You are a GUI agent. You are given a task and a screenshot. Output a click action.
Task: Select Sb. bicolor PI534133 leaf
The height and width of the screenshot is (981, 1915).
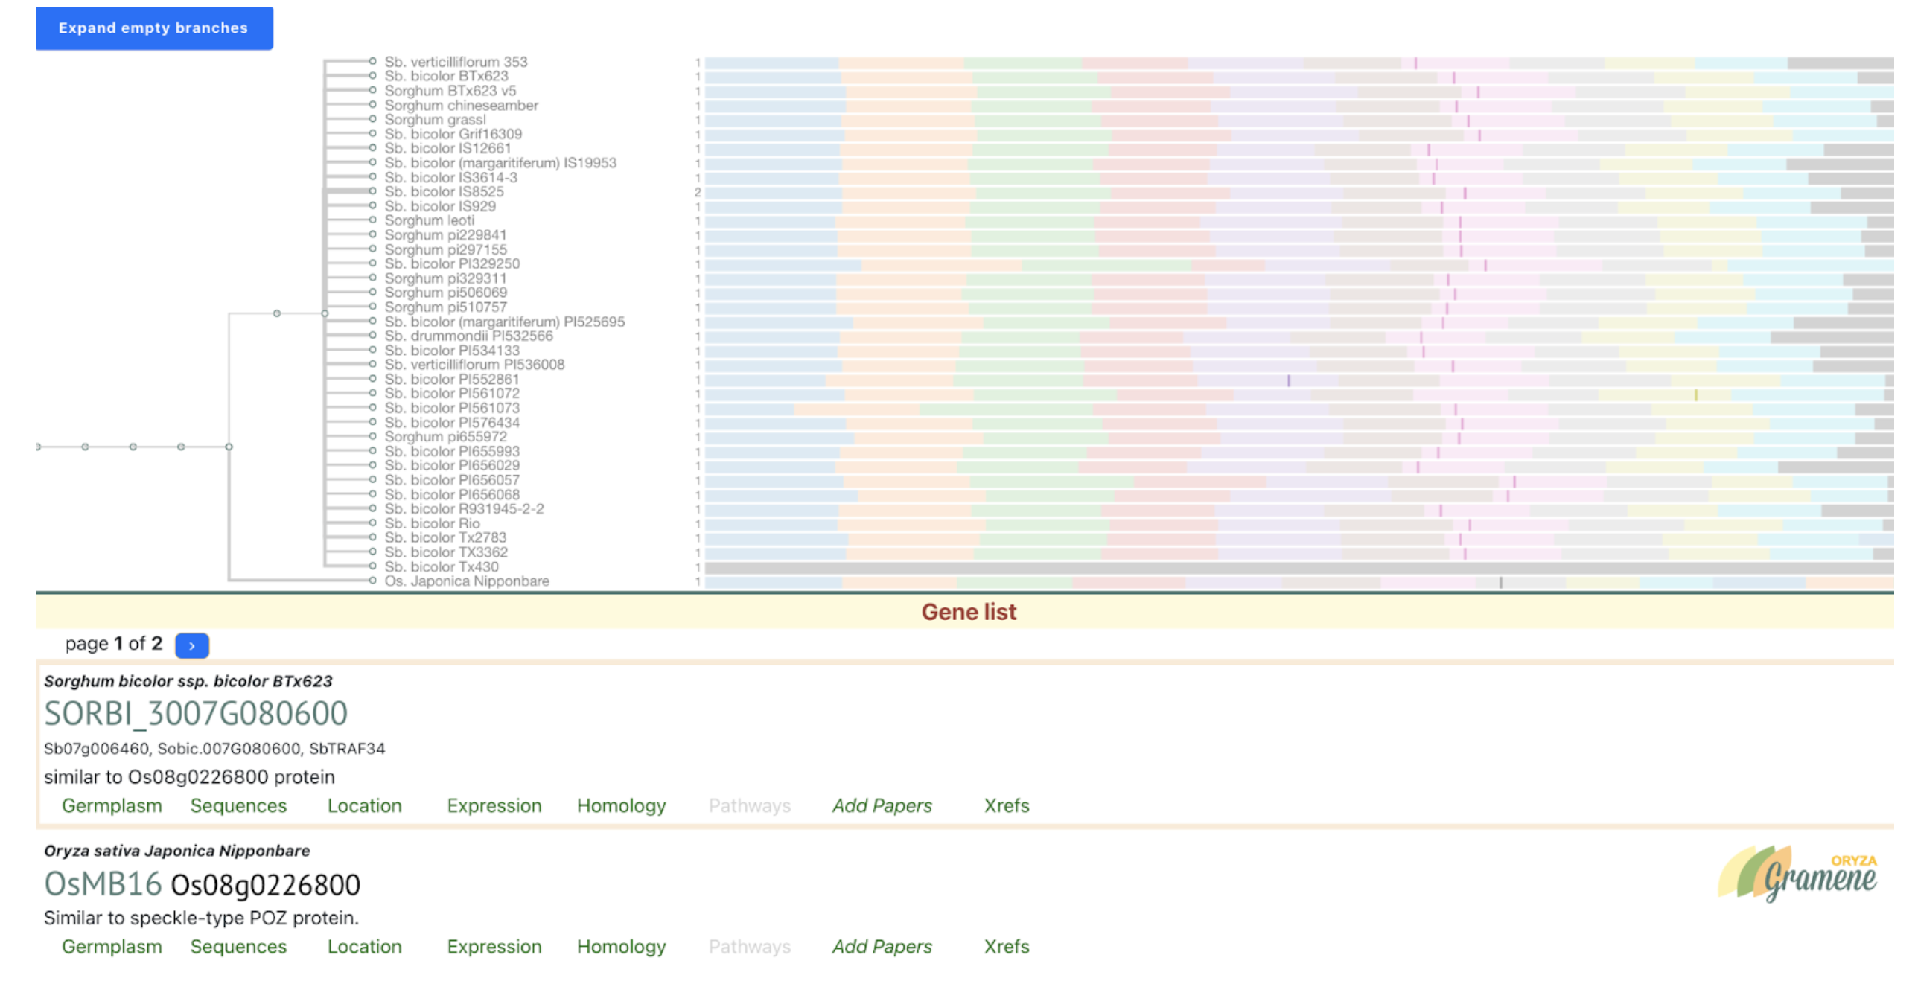[452, 351]
